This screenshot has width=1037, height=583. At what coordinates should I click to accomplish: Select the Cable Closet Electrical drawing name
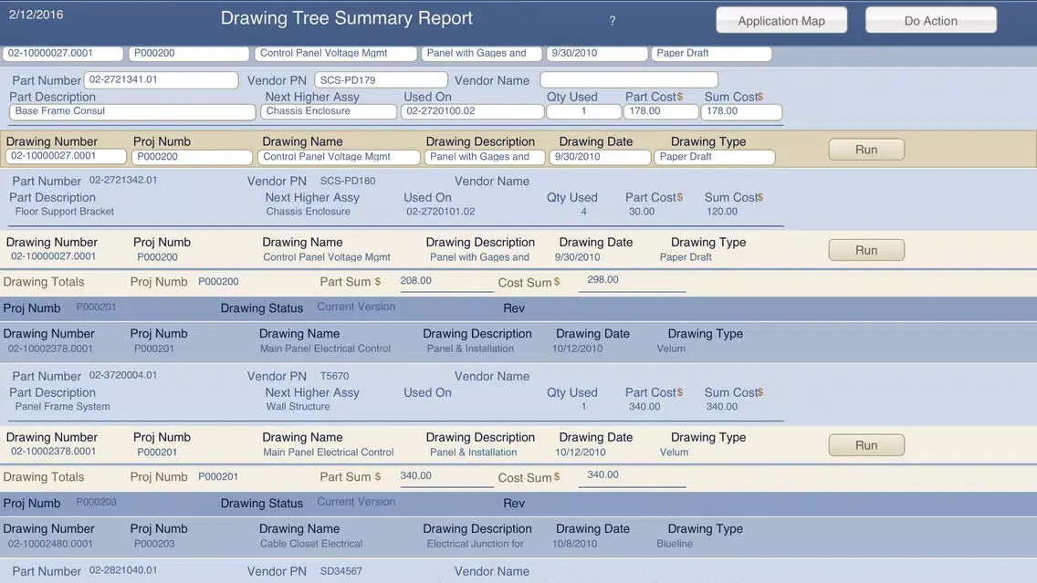point(311,544)
